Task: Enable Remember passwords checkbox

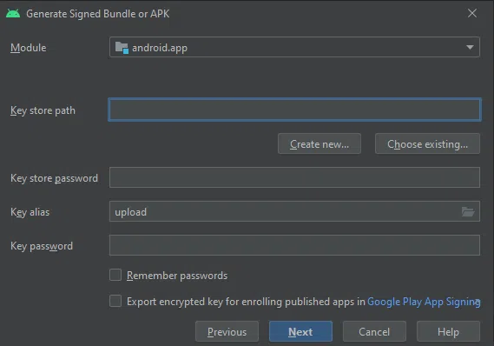Action: click(115, 275)
